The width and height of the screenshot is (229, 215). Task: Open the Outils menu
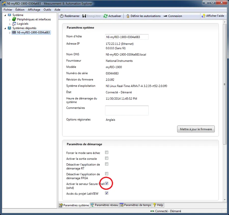tap(47, 10)
